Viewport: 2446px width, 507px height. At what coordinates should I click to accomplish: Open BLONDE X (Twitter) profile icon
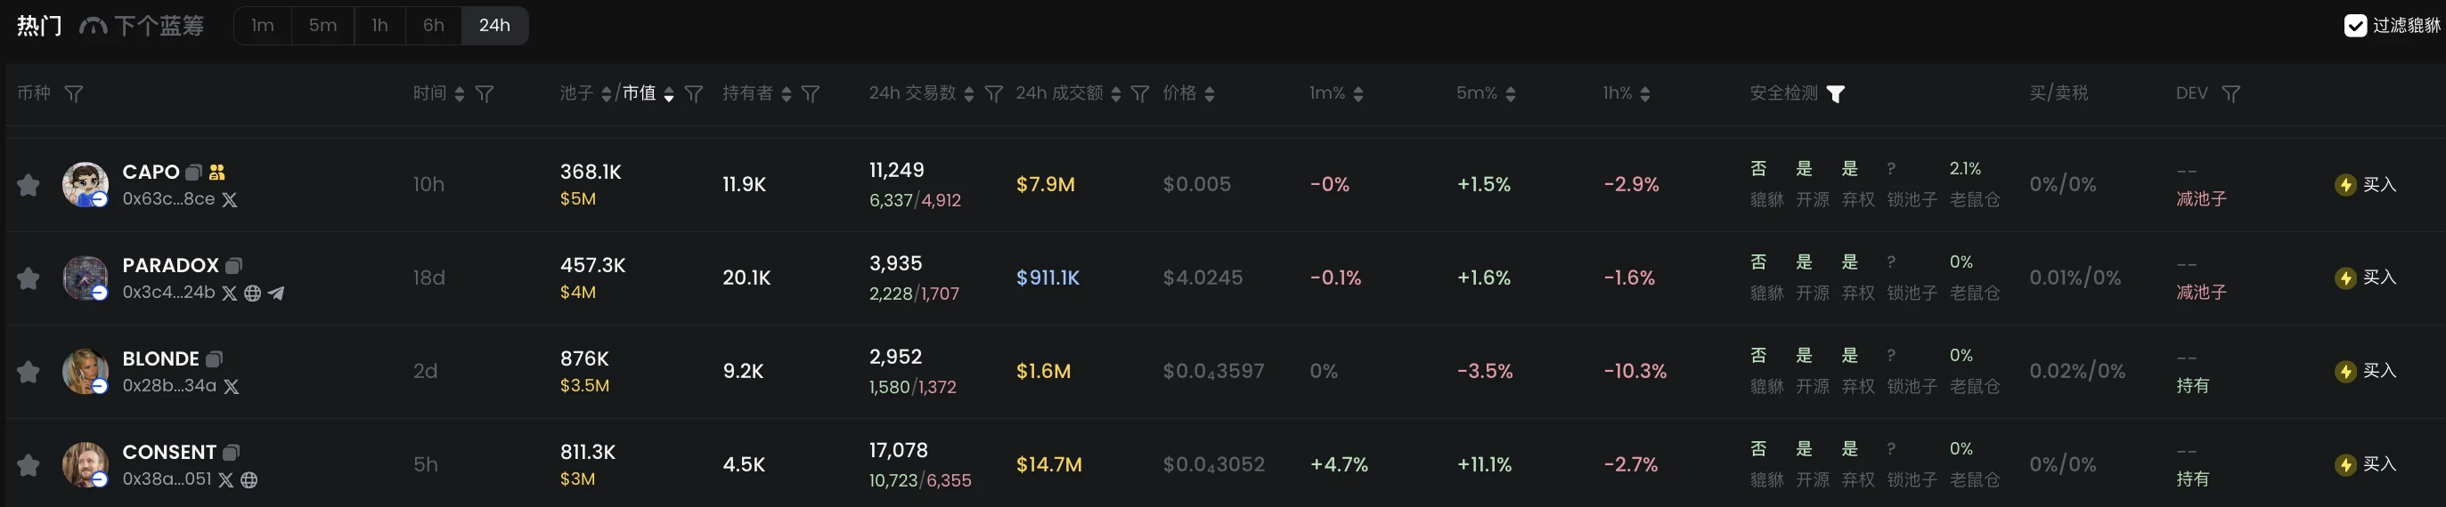pos(231,387)
